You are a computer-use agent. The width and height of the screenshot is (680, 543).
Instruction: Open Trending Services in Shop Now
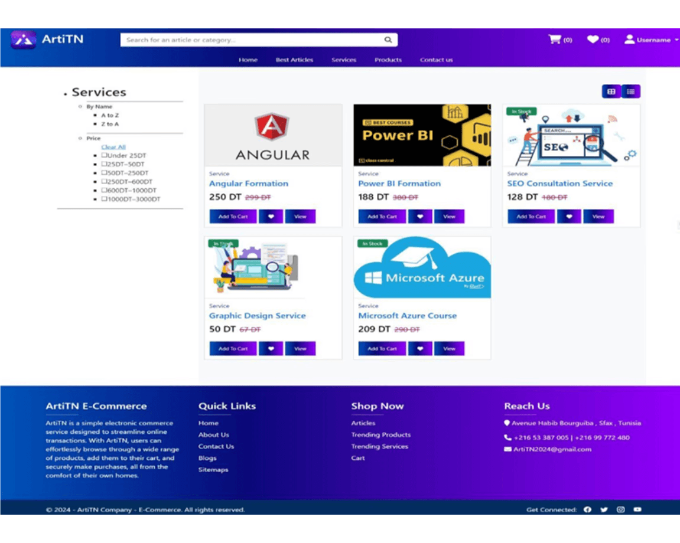coord(379,446)
